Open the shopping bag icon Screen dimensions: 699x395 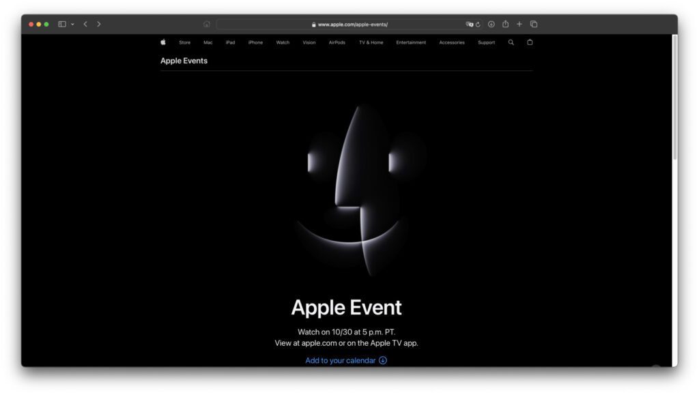[x=530, y=42]
